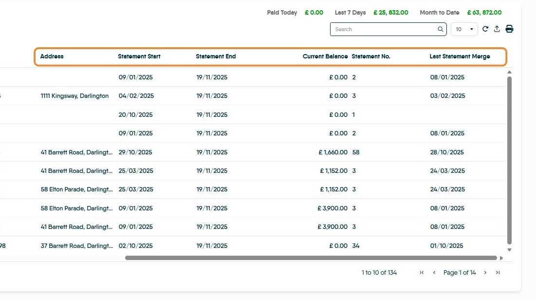Open the rows-per-page dropdown showing 10
Viewport: 536px width, 300px height.
coord(464,29)
